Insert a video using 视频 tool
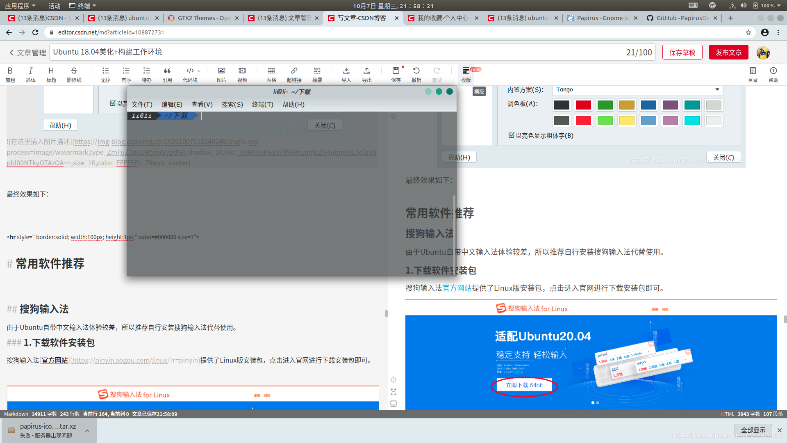The width and height of the screenshot is (787, 443). (x=242, y=75)
